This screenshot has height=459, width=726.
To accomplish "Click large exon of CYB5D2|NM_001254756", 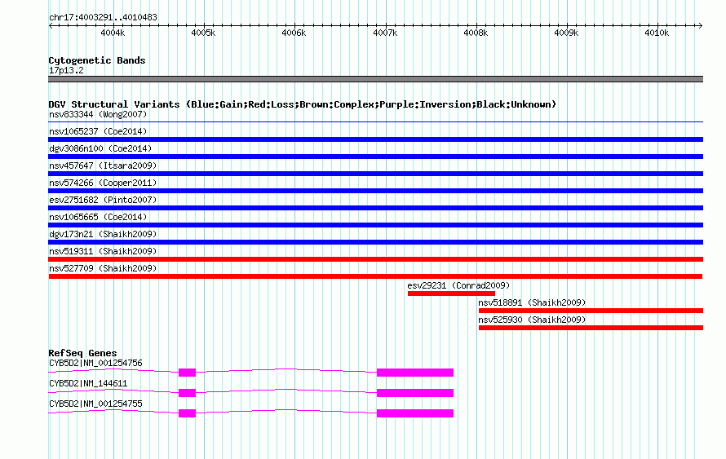I will coord(415,373).
